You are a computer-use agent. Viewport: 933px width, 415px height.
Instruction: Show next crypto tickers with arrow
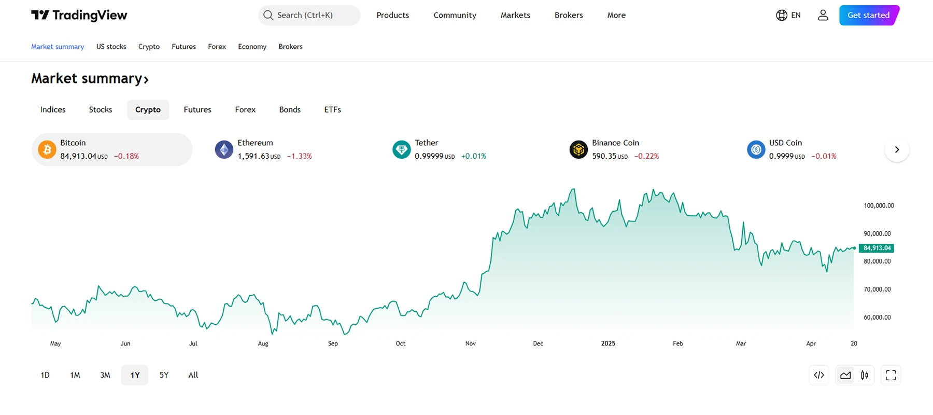(897, 149)
